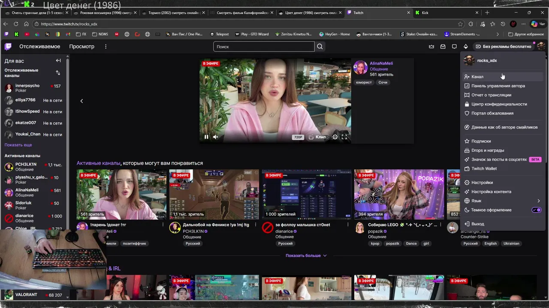The image size is (549, 308).
Task: Open the notifications inbox icon
Action: pos(443,47)
